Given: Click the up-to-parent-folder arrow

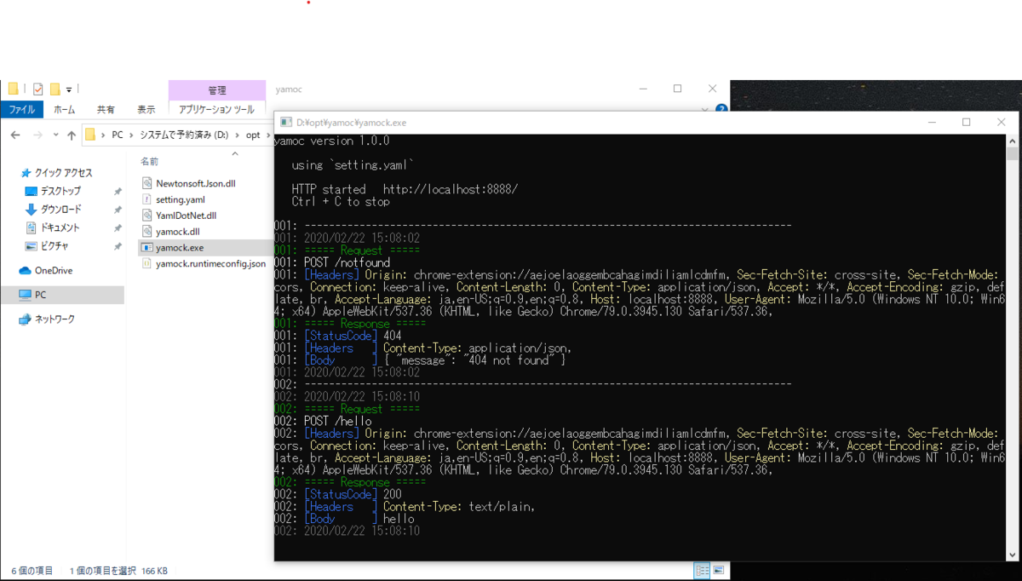Looking at the screenshot, I should pos(72,135).
